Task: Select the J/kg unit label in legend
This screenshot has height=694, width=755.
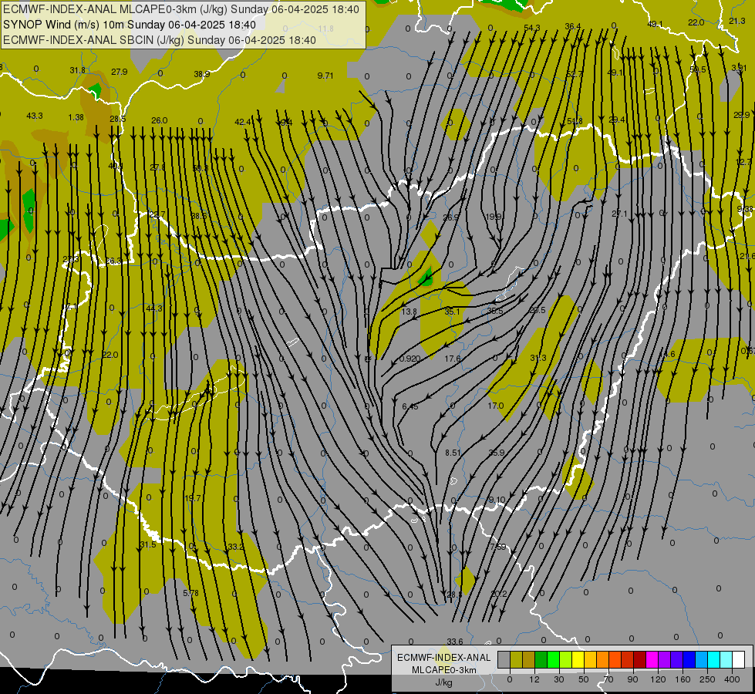Action: pyautogui.click(x=443, y=682)
